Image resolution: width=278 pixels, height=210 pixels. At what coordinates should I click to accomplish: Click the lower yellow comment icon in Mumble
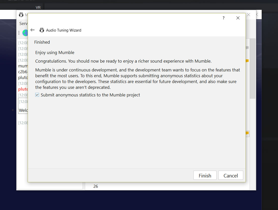247,133
